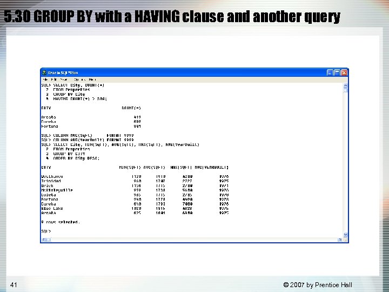Screen dimensions: 389x292
Task: Click the MAX(SQFT) column header
Action: click(181, 168)
